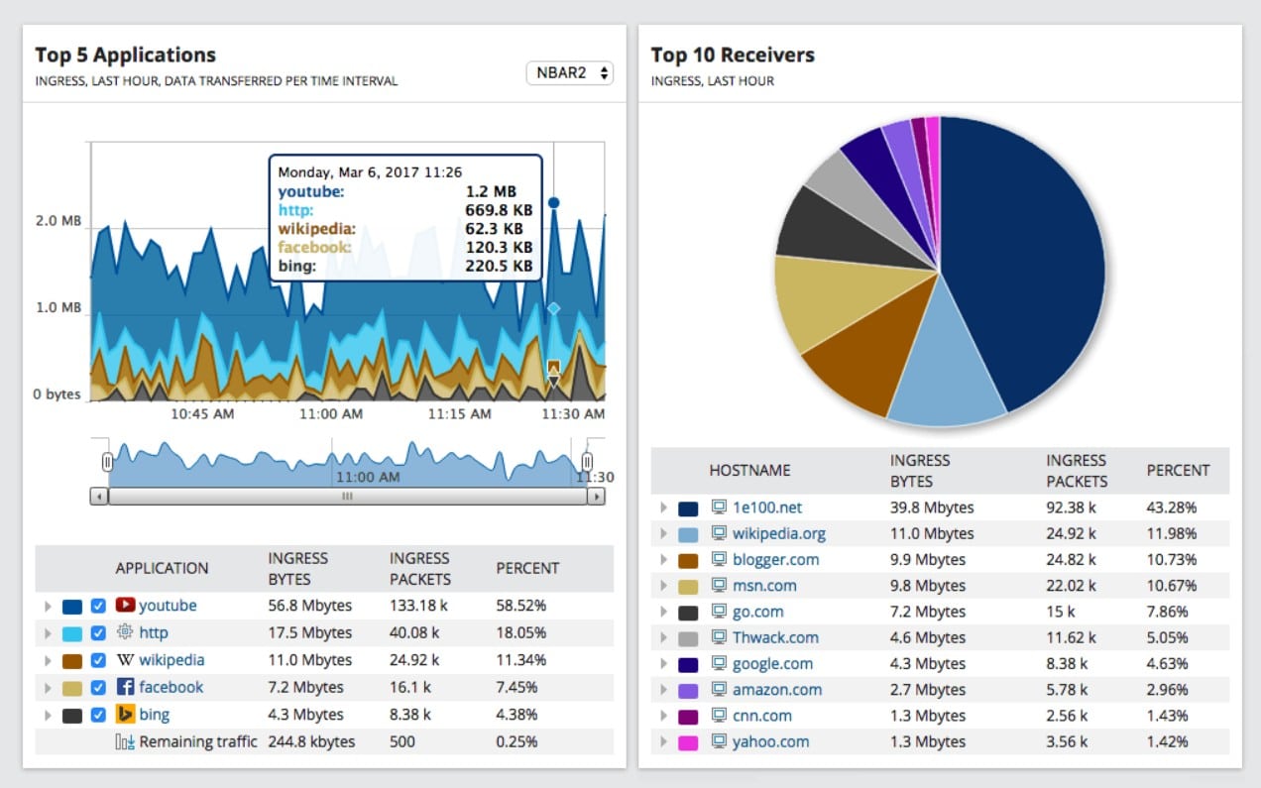This screenshot has height=788, width=1261.
Task: Uncheck the http application checkbox
Action: [98, 632]
